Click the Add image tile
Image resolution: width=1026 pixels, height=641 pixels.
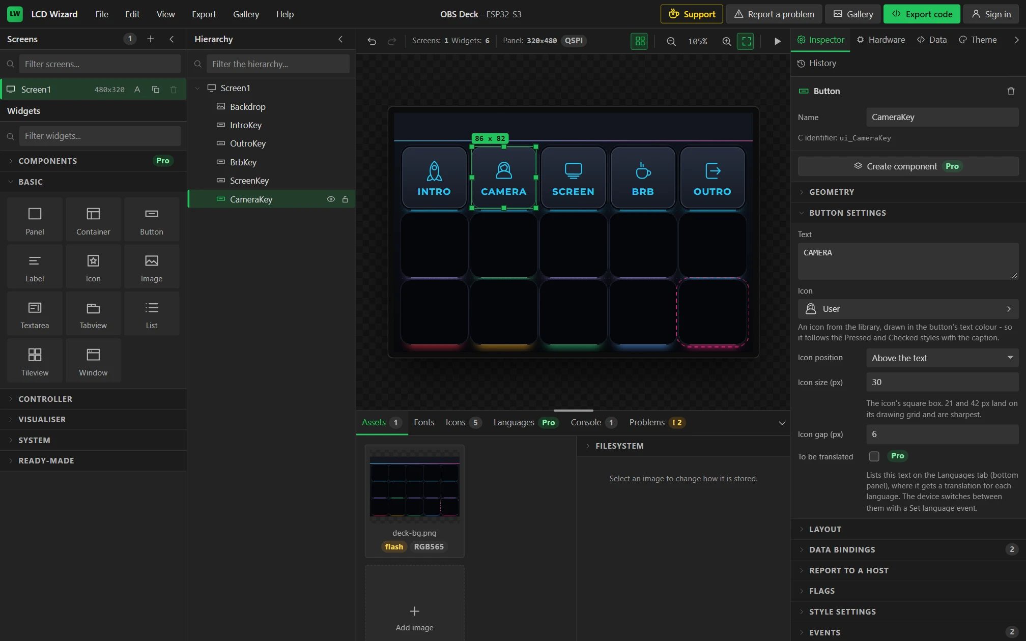pos(414,603)
